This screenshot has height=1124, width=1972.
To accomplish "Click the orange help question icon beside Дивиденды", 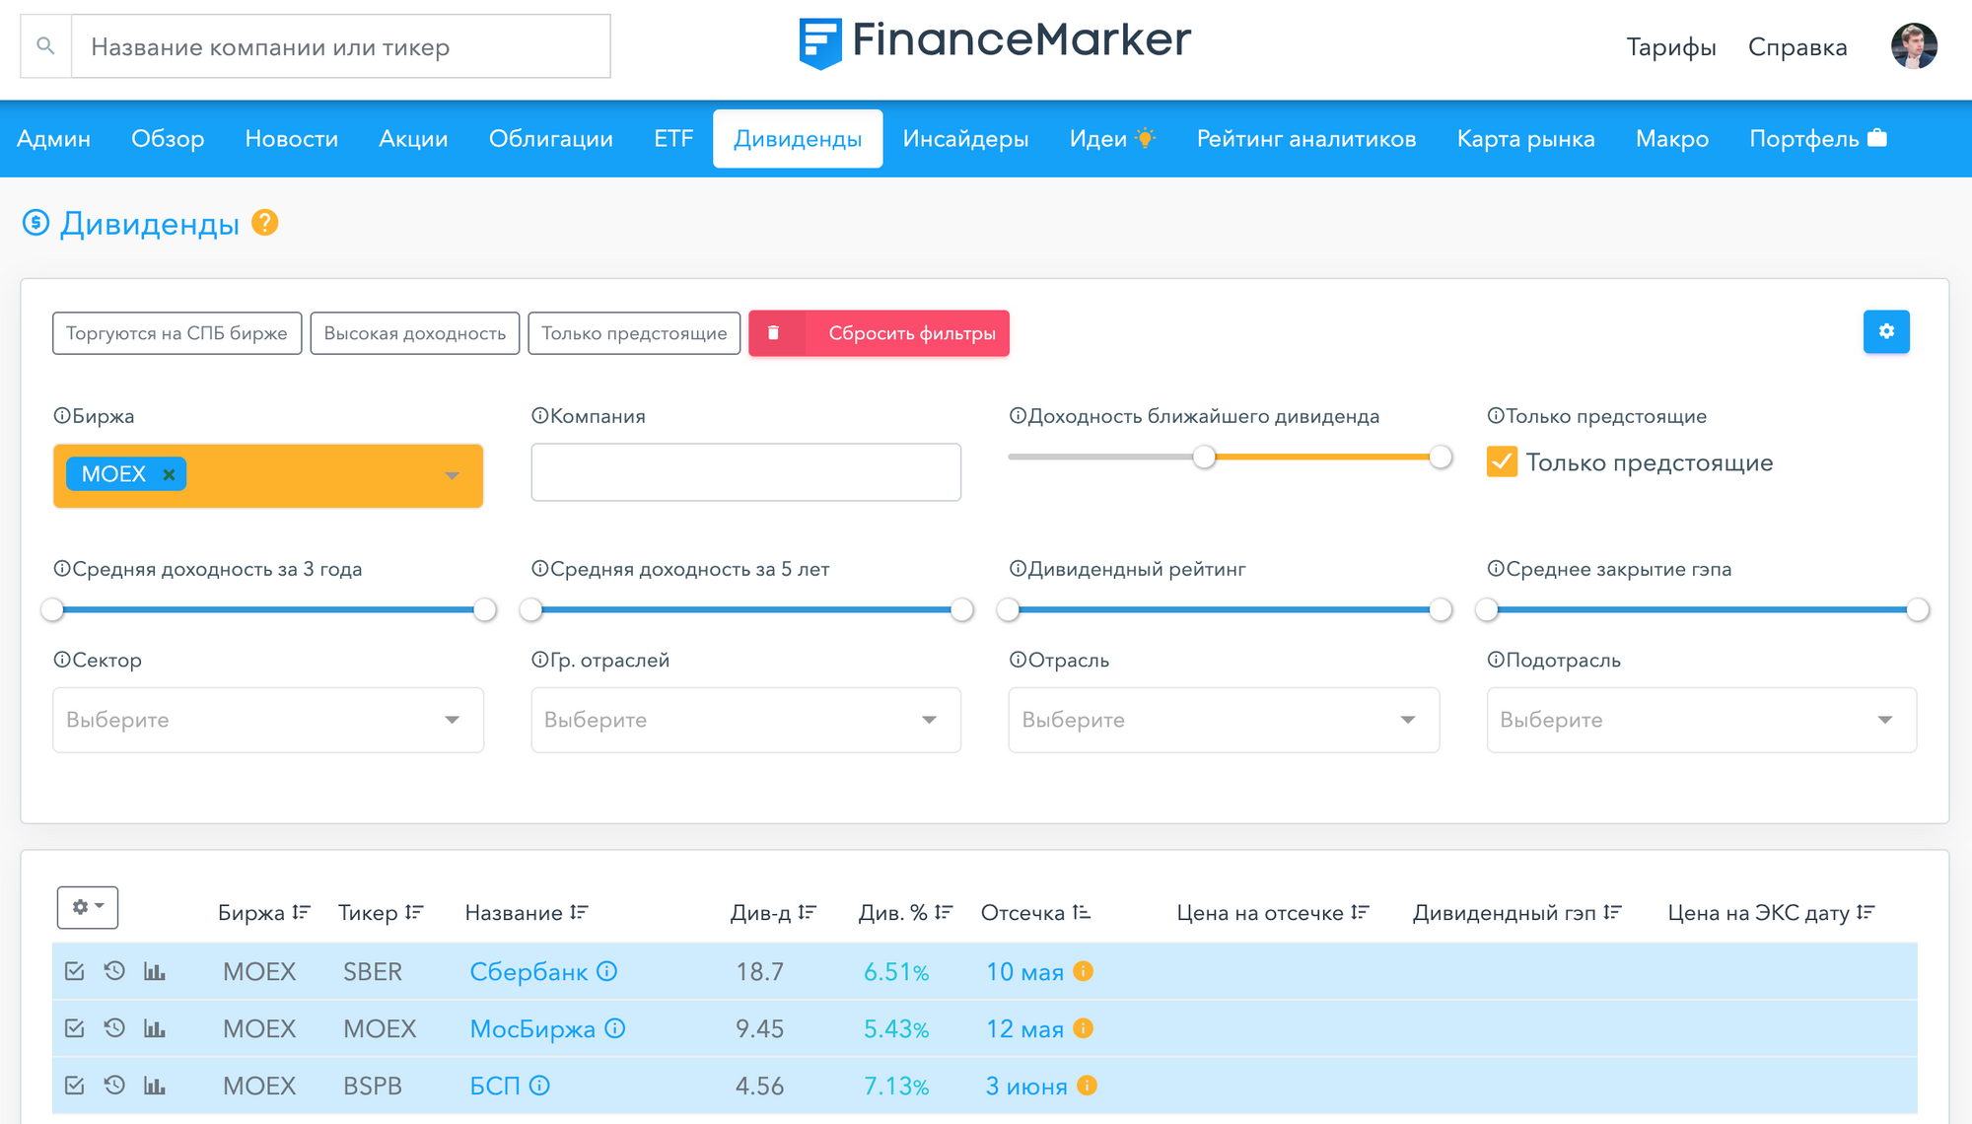I will pos(265,223).
